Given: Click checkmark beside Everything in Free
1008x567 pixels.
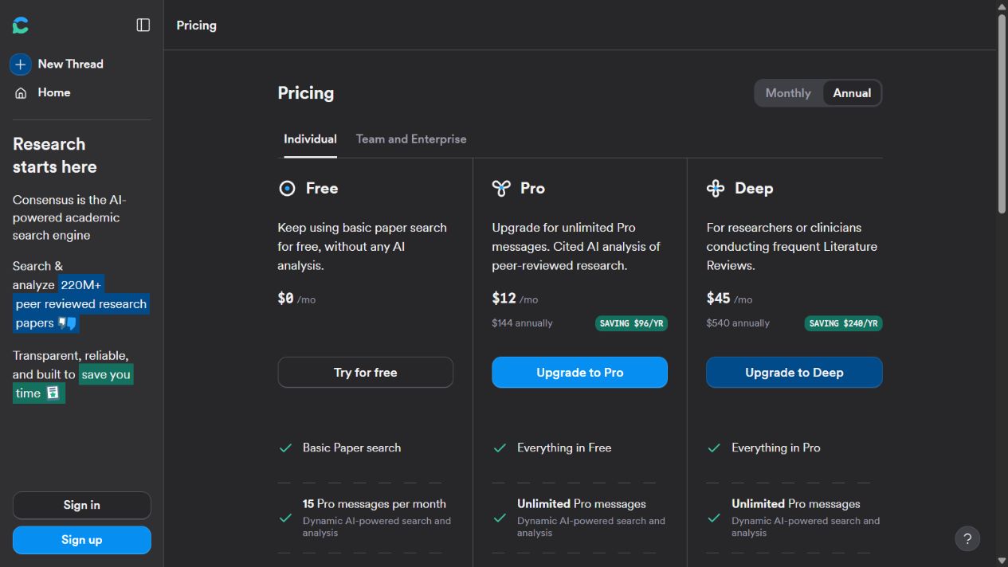Looking at the screenshot, I should pyautogui.click(x=500, y=448).
